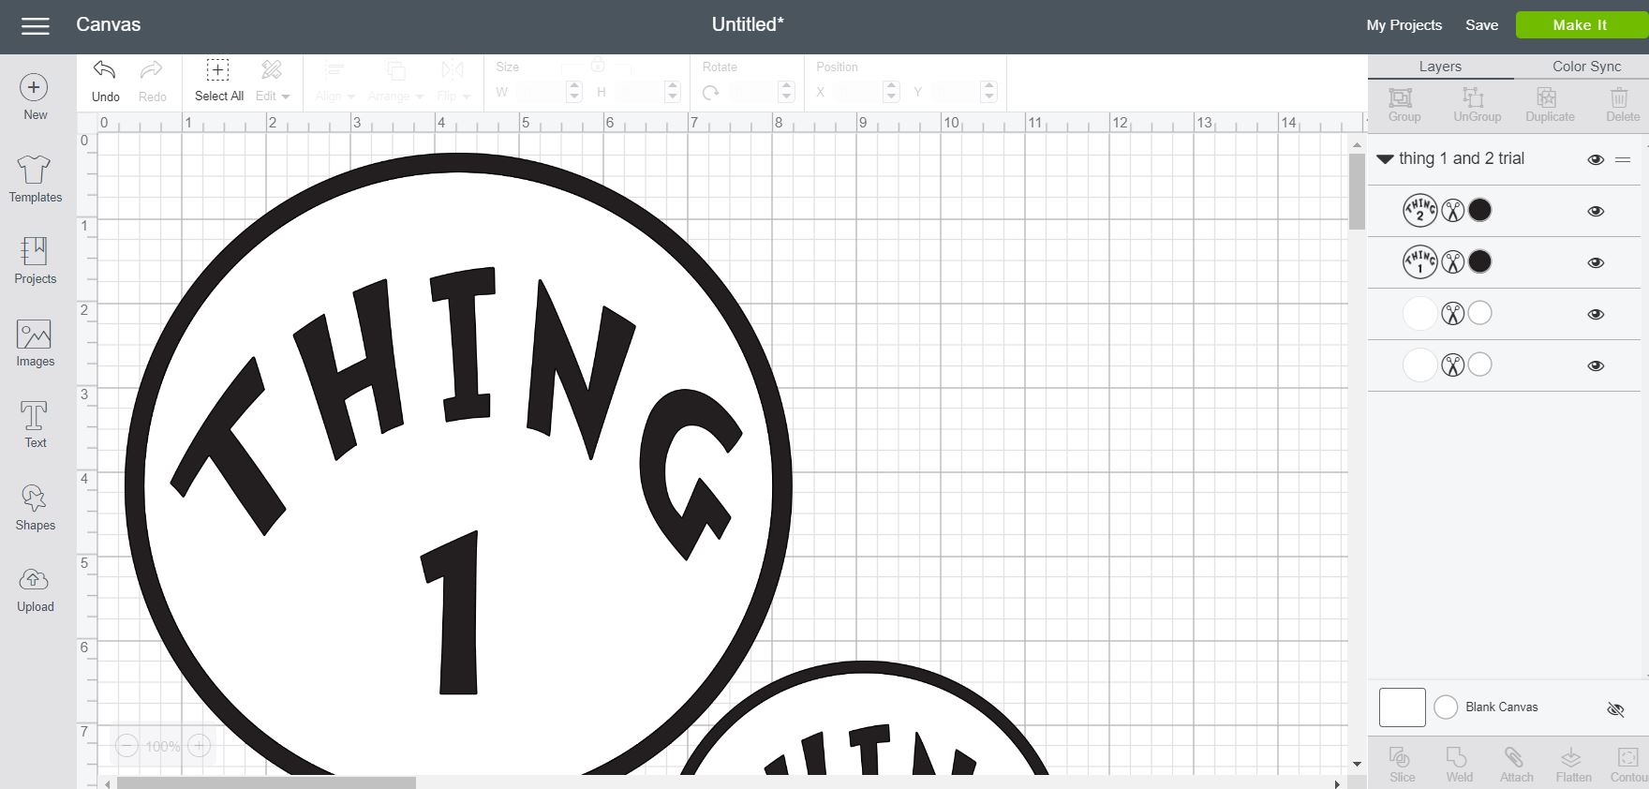The image size is (1649, 789).
Task: Select the Thing 2 layer thumbnail
Action: click(1419, 210)
